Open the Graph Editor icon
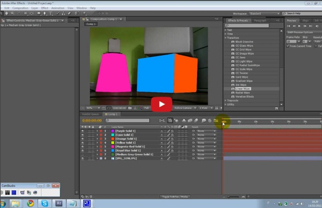Viewport: 322px width, 208px height. [x=216, y=121]
